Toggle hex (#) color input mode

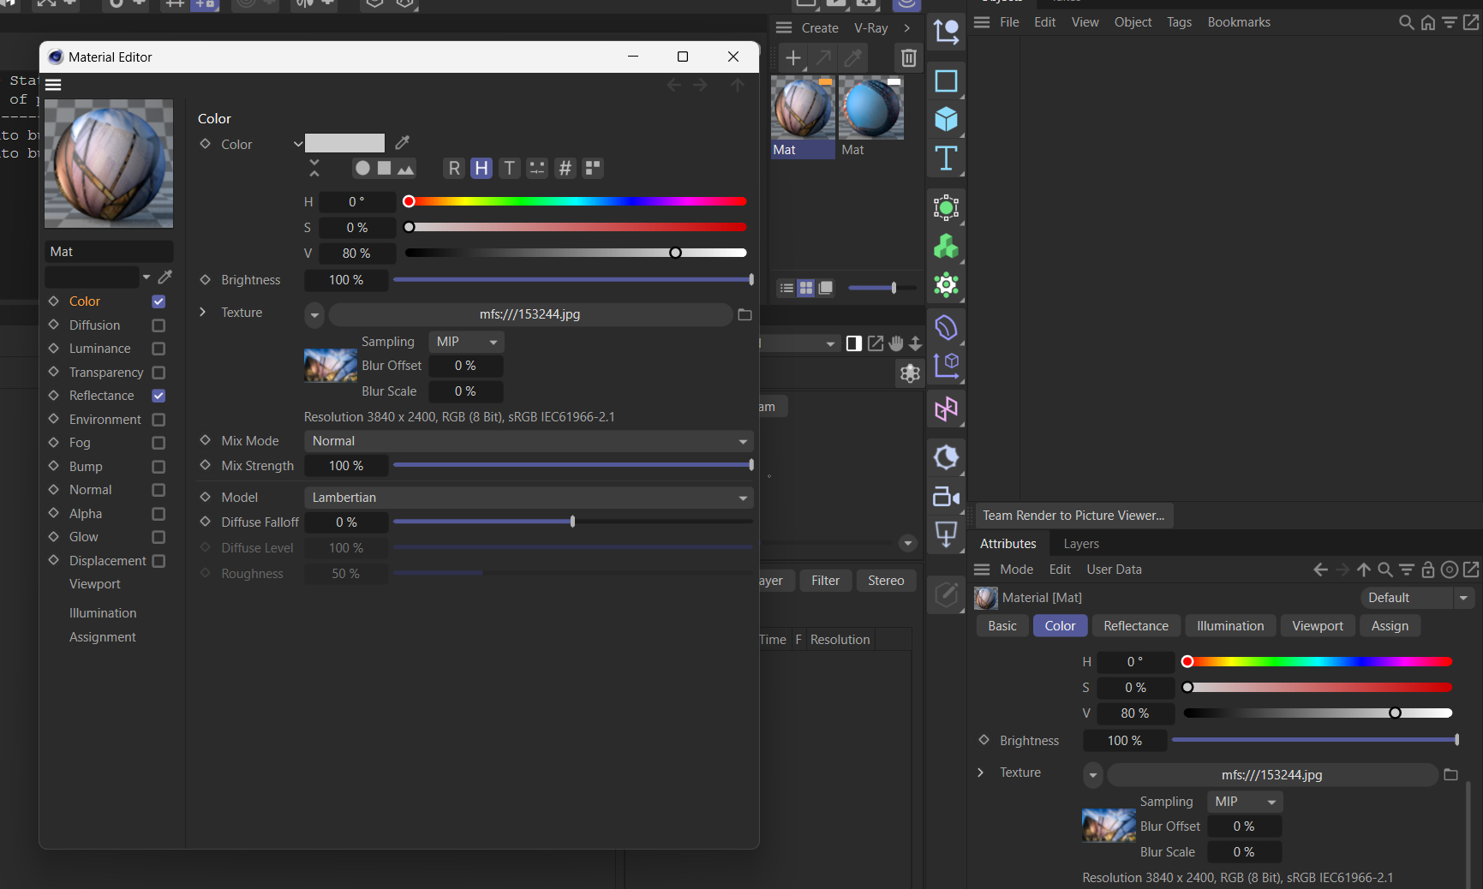tap(565, 169)
